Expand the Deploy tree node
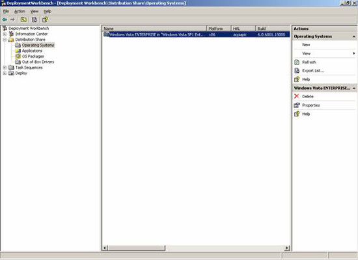The height and width of the screenshot is (260, 358). (x=5, y=73)
